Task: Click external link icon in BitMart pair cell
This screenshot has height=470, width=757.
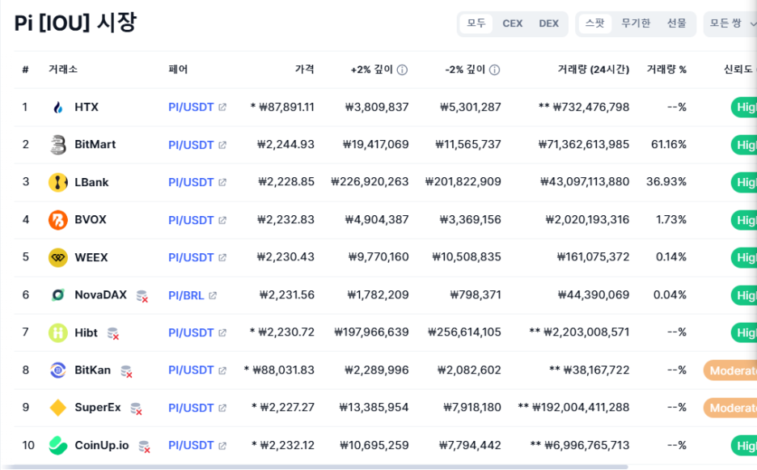Action: (x=222, y=145)
